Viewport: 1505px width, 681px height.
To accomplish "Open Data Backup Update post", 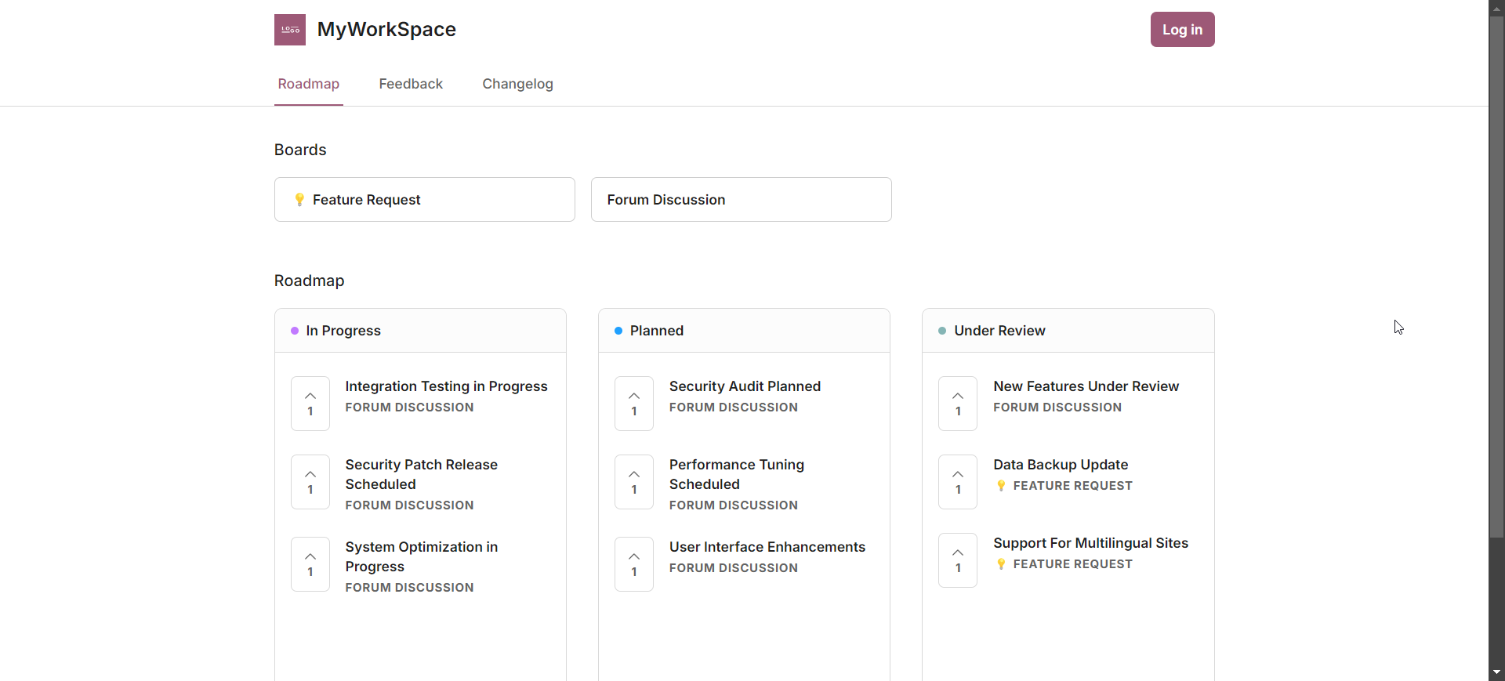I will [1061, 465].
